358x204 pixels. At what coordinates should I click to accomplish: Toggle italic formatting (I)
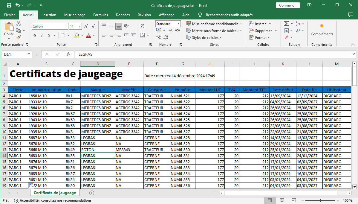[42, 35]
